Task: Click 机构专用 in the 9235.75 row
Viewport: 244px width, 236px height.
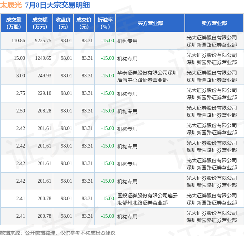Action: click(x=127, y=41)
